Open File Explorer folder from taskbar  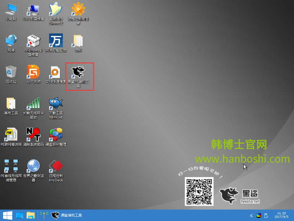click(x=31, y=215)
